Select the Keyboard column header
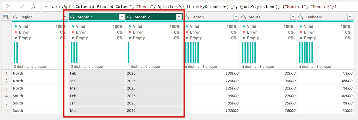Image resolution: width=358 pixels, height=120 pixels. [x=325, y=17]
